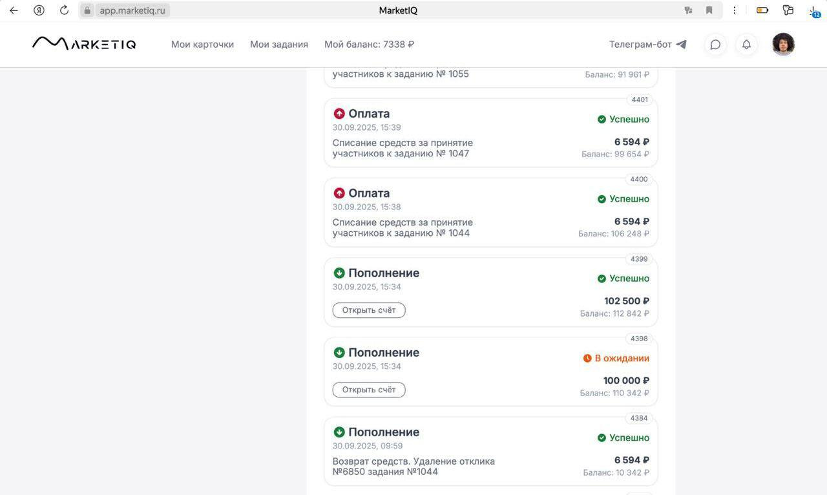Go back in browser
Image resolution: width=827 pixels, height=495 pixels.
[14, 10]
